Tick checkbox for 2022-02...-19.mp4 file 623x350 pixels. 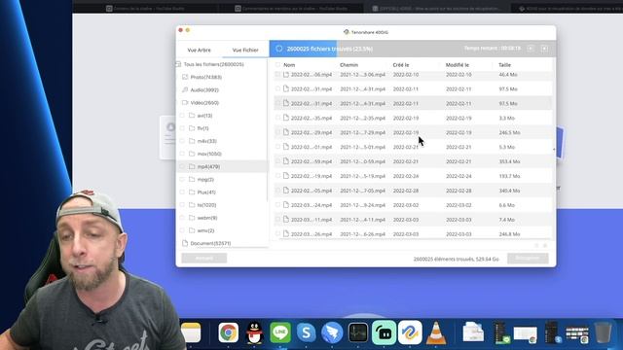[277, 176]
